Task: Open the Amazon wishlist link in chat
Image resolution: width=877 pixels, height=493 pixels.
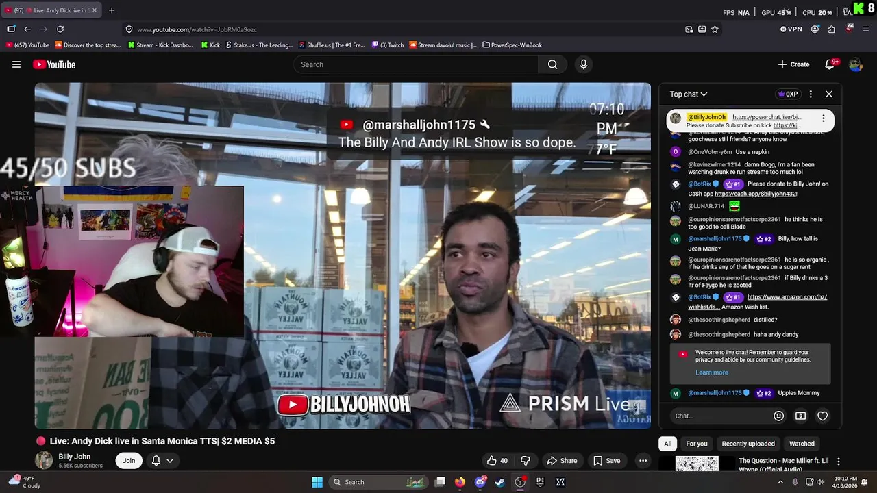Action: [x=758, y=302]
